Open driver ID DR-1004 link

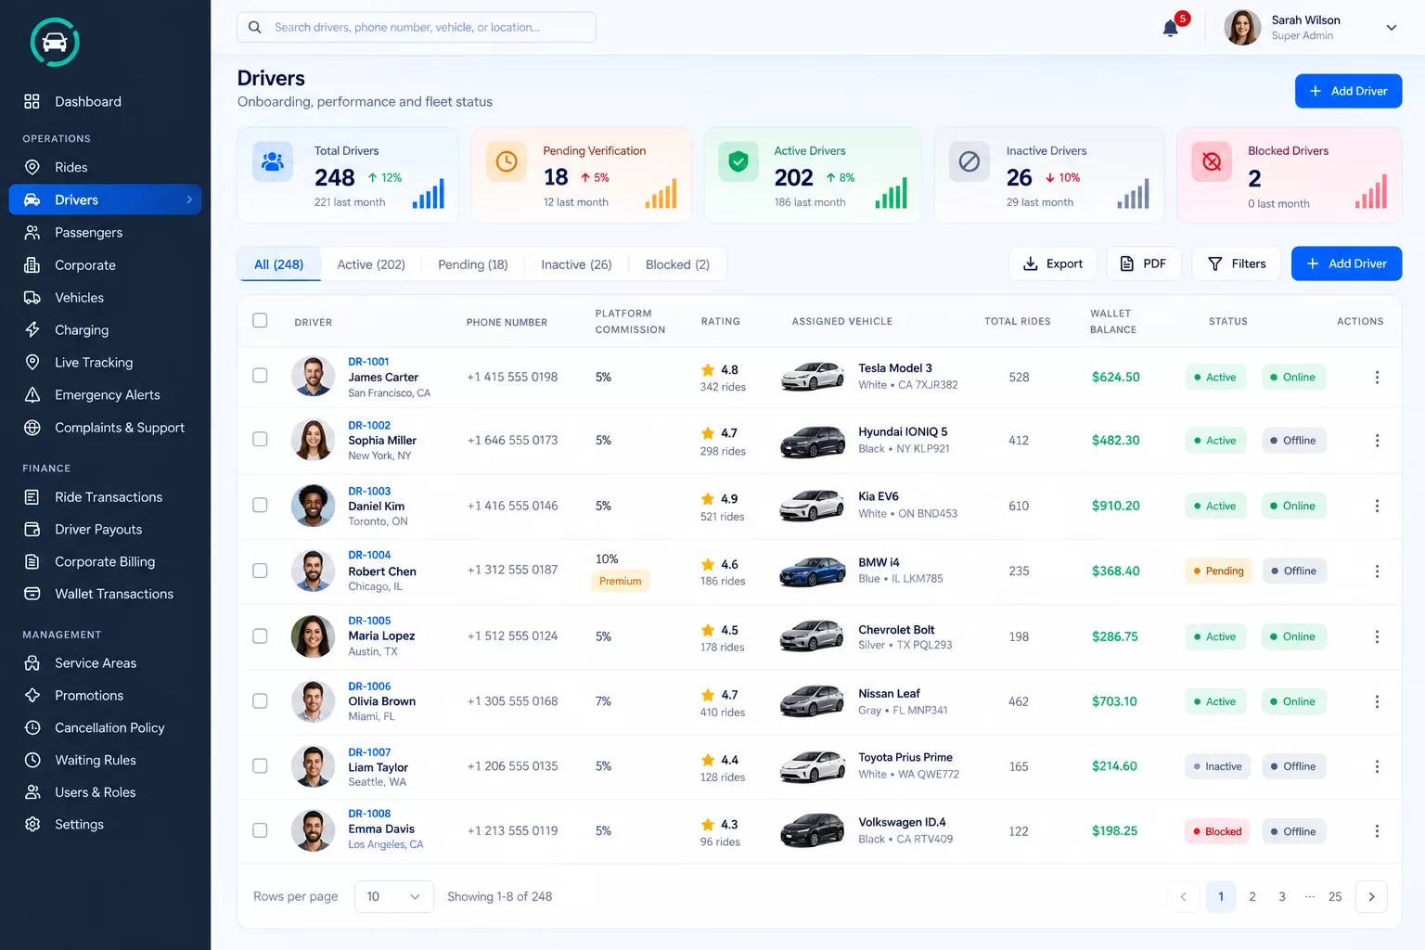369,555
